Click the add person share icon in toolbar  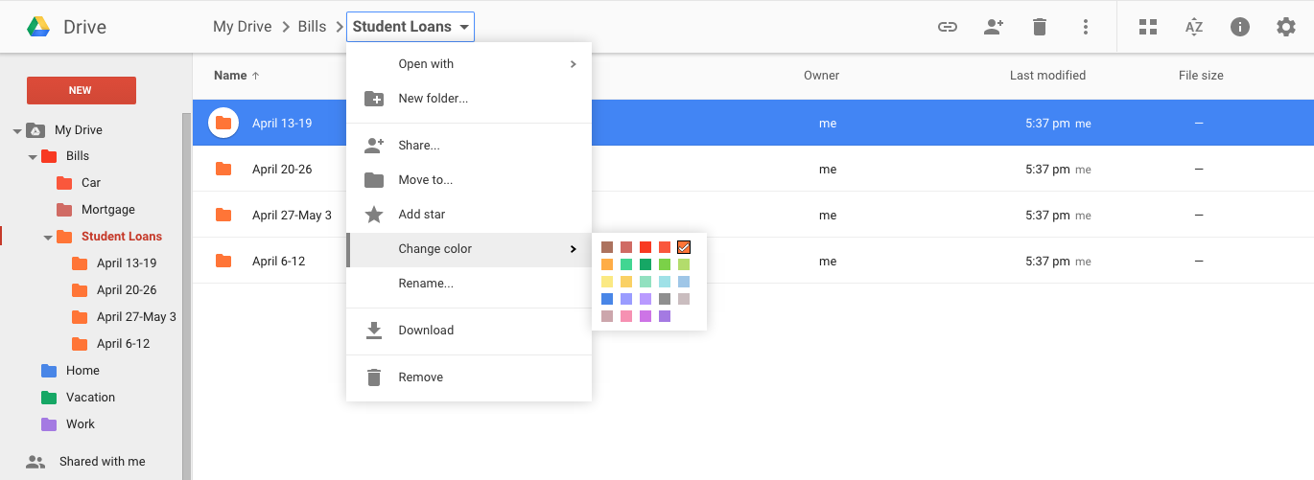click(994, 27)
